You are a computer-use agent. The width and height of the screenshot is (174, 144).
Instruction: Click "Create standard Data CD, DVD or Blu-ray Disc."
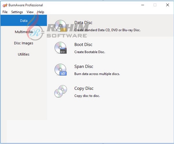[107, 30]
